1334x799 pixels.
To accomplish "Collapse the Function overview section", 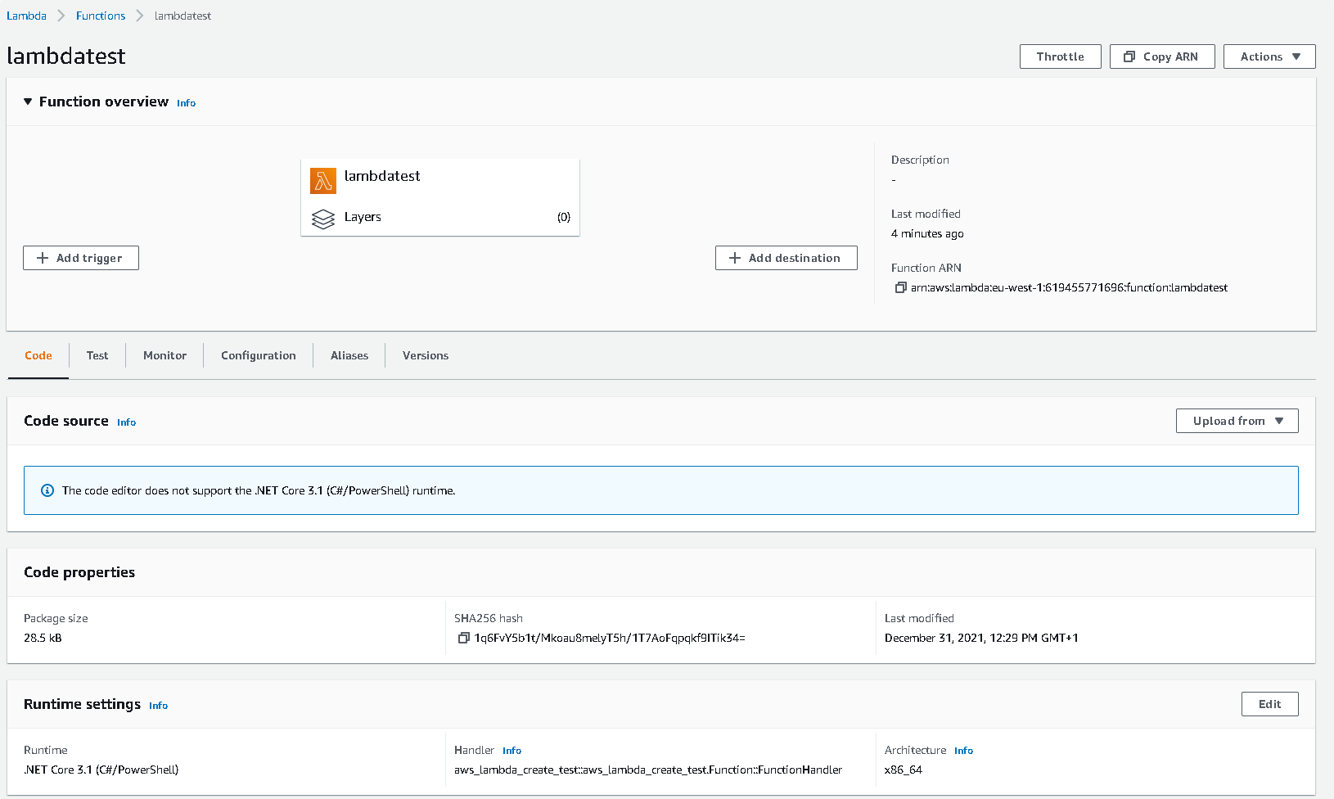I will point(28,101).
